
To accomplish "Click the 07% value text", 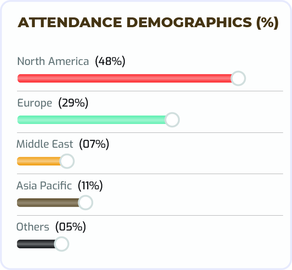I will coord(94,144).
